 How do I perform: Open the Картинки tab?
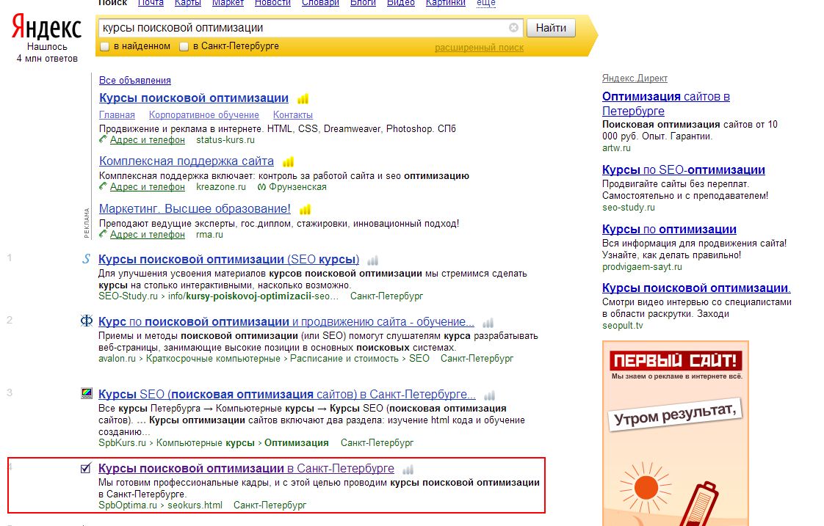445,3
